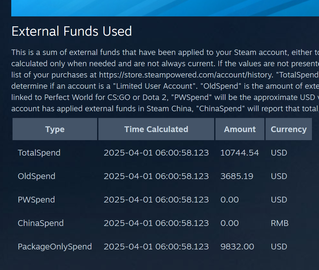This screenshot has width=319, height=270.
Task: Select the PWSpend row label
Action: tap(36, 200)
